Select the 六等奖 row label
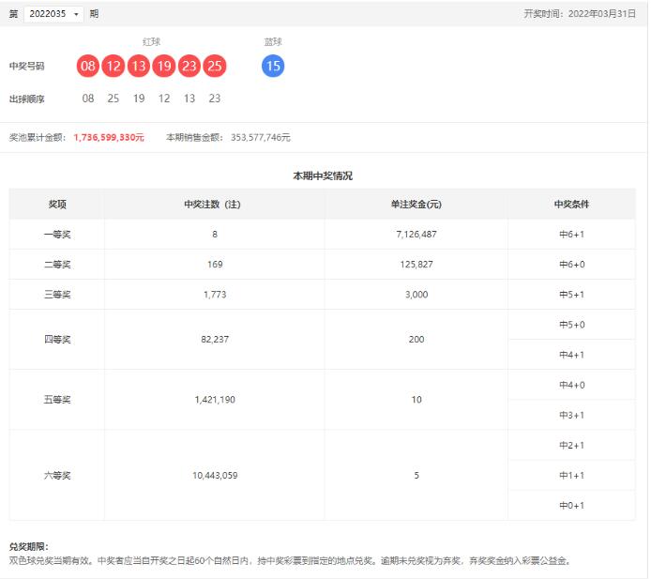Screen dimensions: 651x579 pyautogui.click(x=57, y=476)
